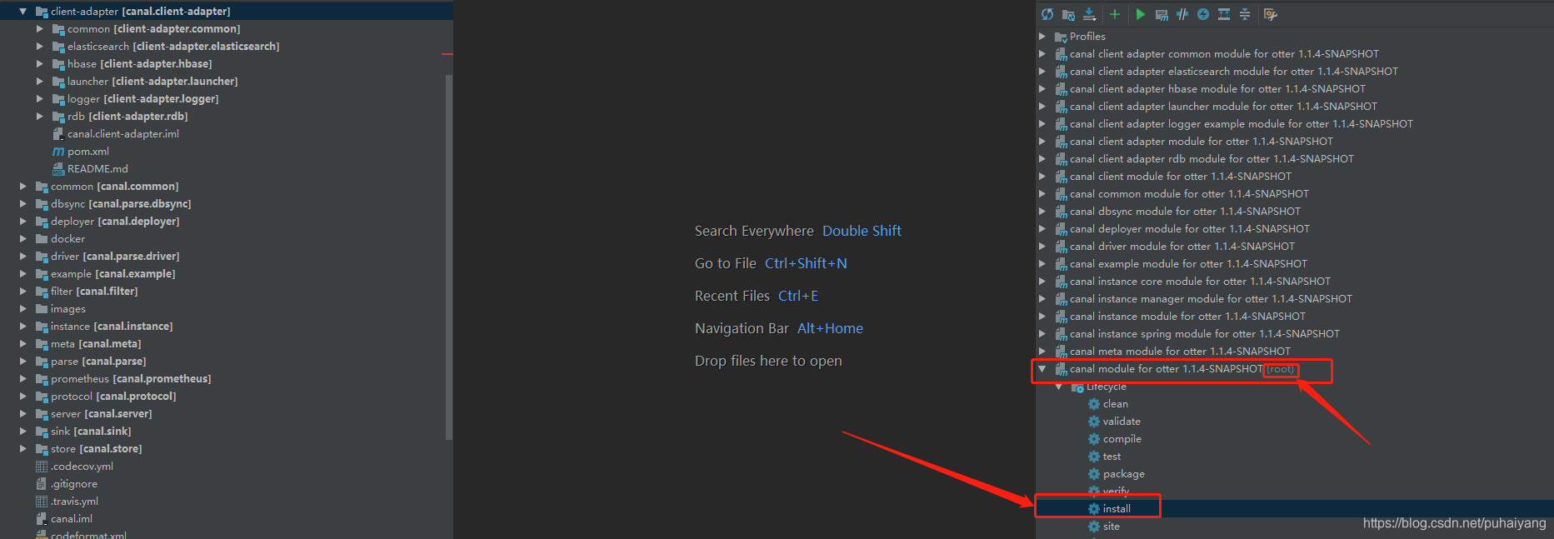Viewport: 1554px width, 539px height.
Task: Select pom.xml in project tree
Action: pos(88,152)
